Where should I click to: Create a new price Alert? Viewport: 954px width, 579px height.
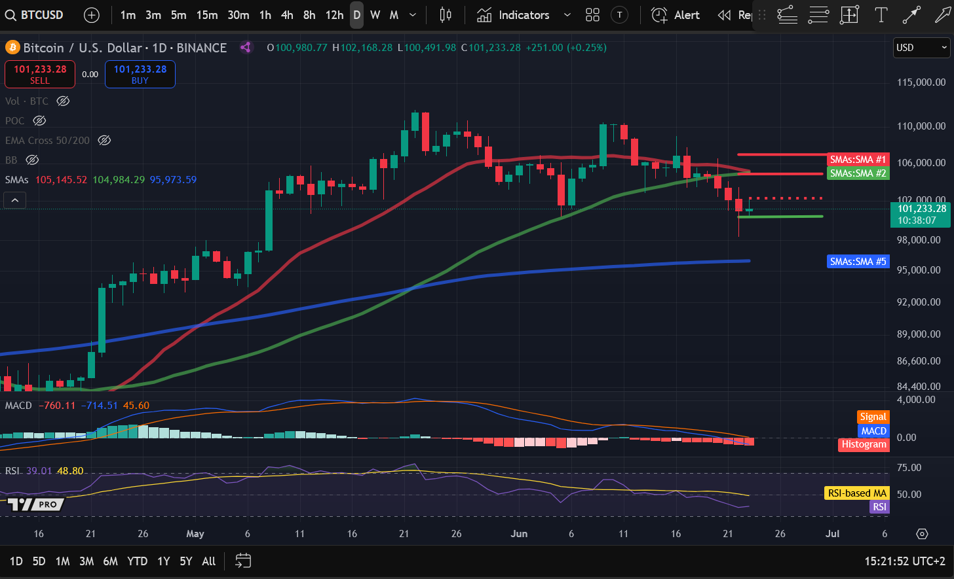click(x=676, y=14)
